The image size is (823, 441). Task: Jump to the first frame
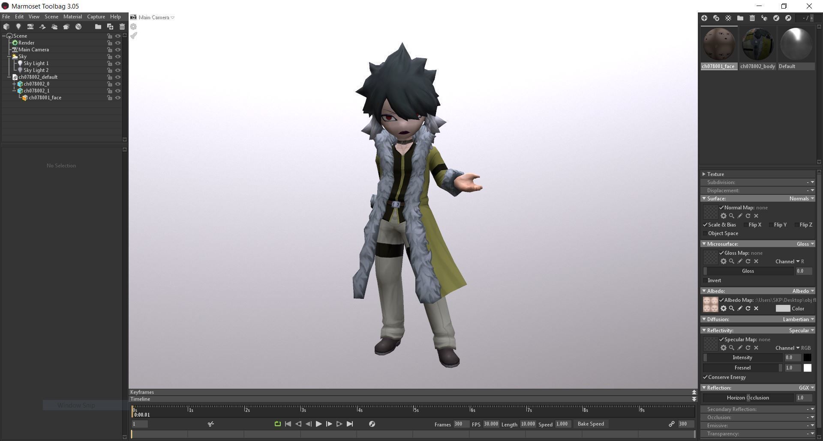pos(288,424)
